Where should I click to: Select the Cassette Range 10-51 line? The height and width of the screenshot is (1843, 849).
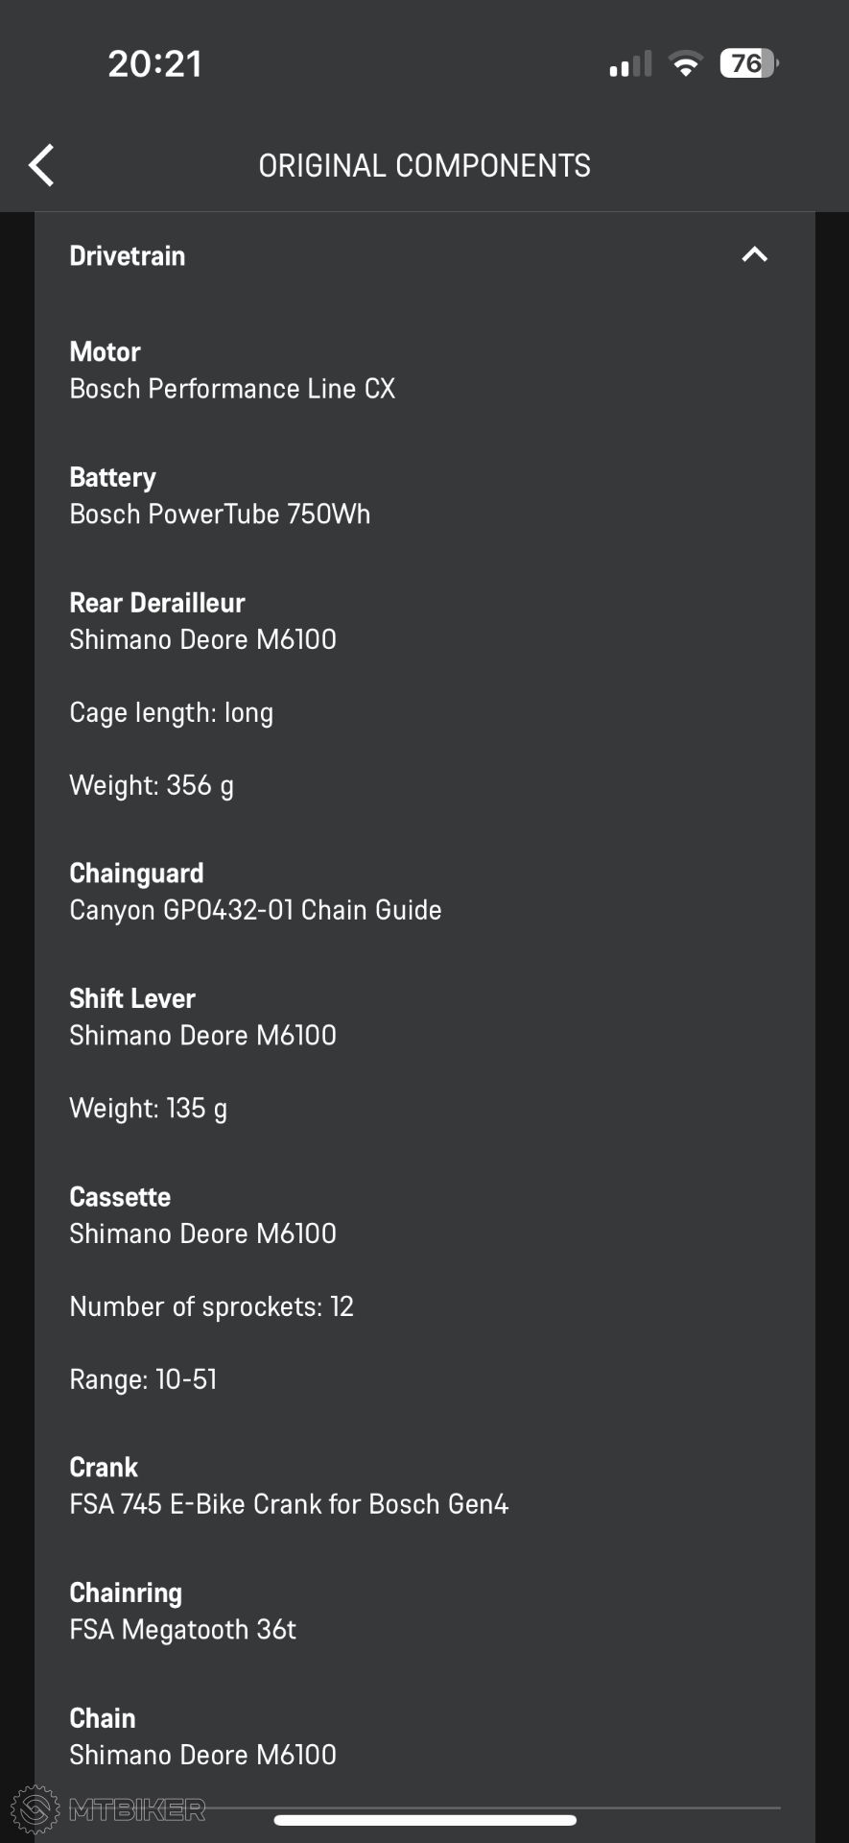143,1379
